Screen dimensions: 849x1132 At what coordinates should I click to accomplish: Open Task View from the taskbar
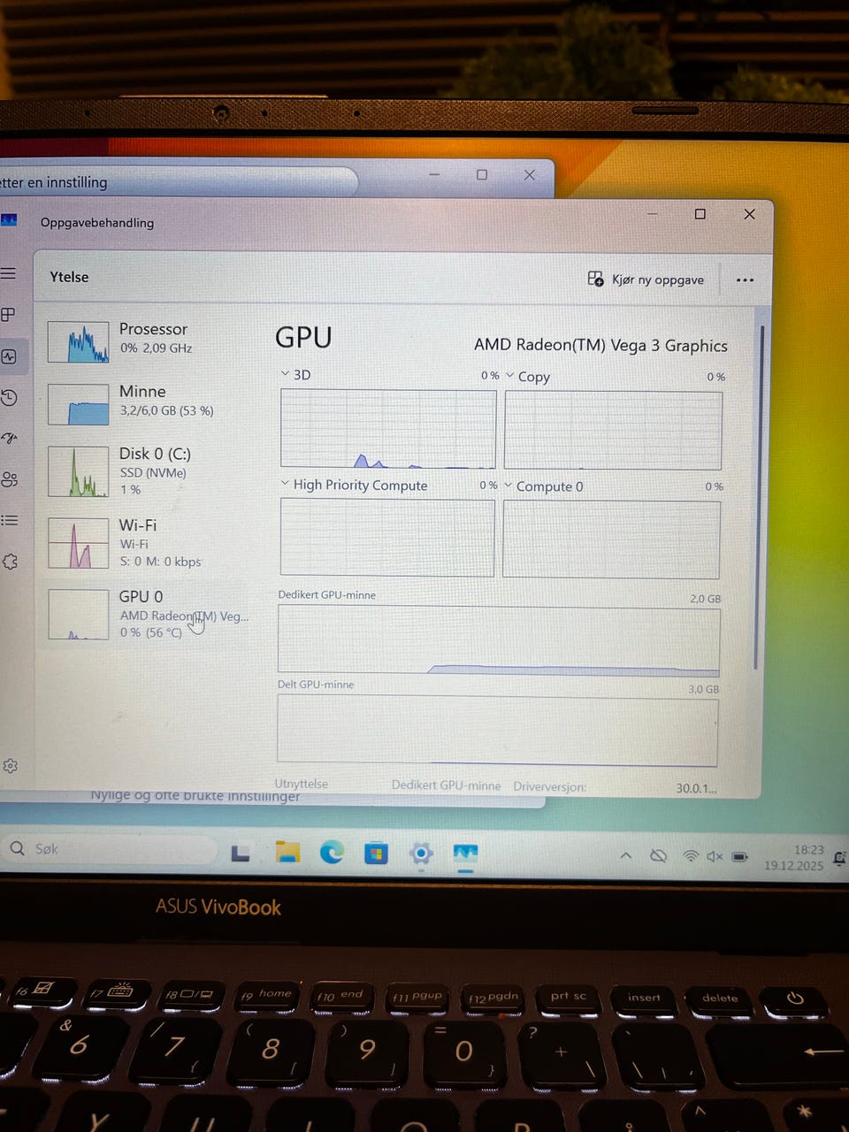(x=240, y=853)
